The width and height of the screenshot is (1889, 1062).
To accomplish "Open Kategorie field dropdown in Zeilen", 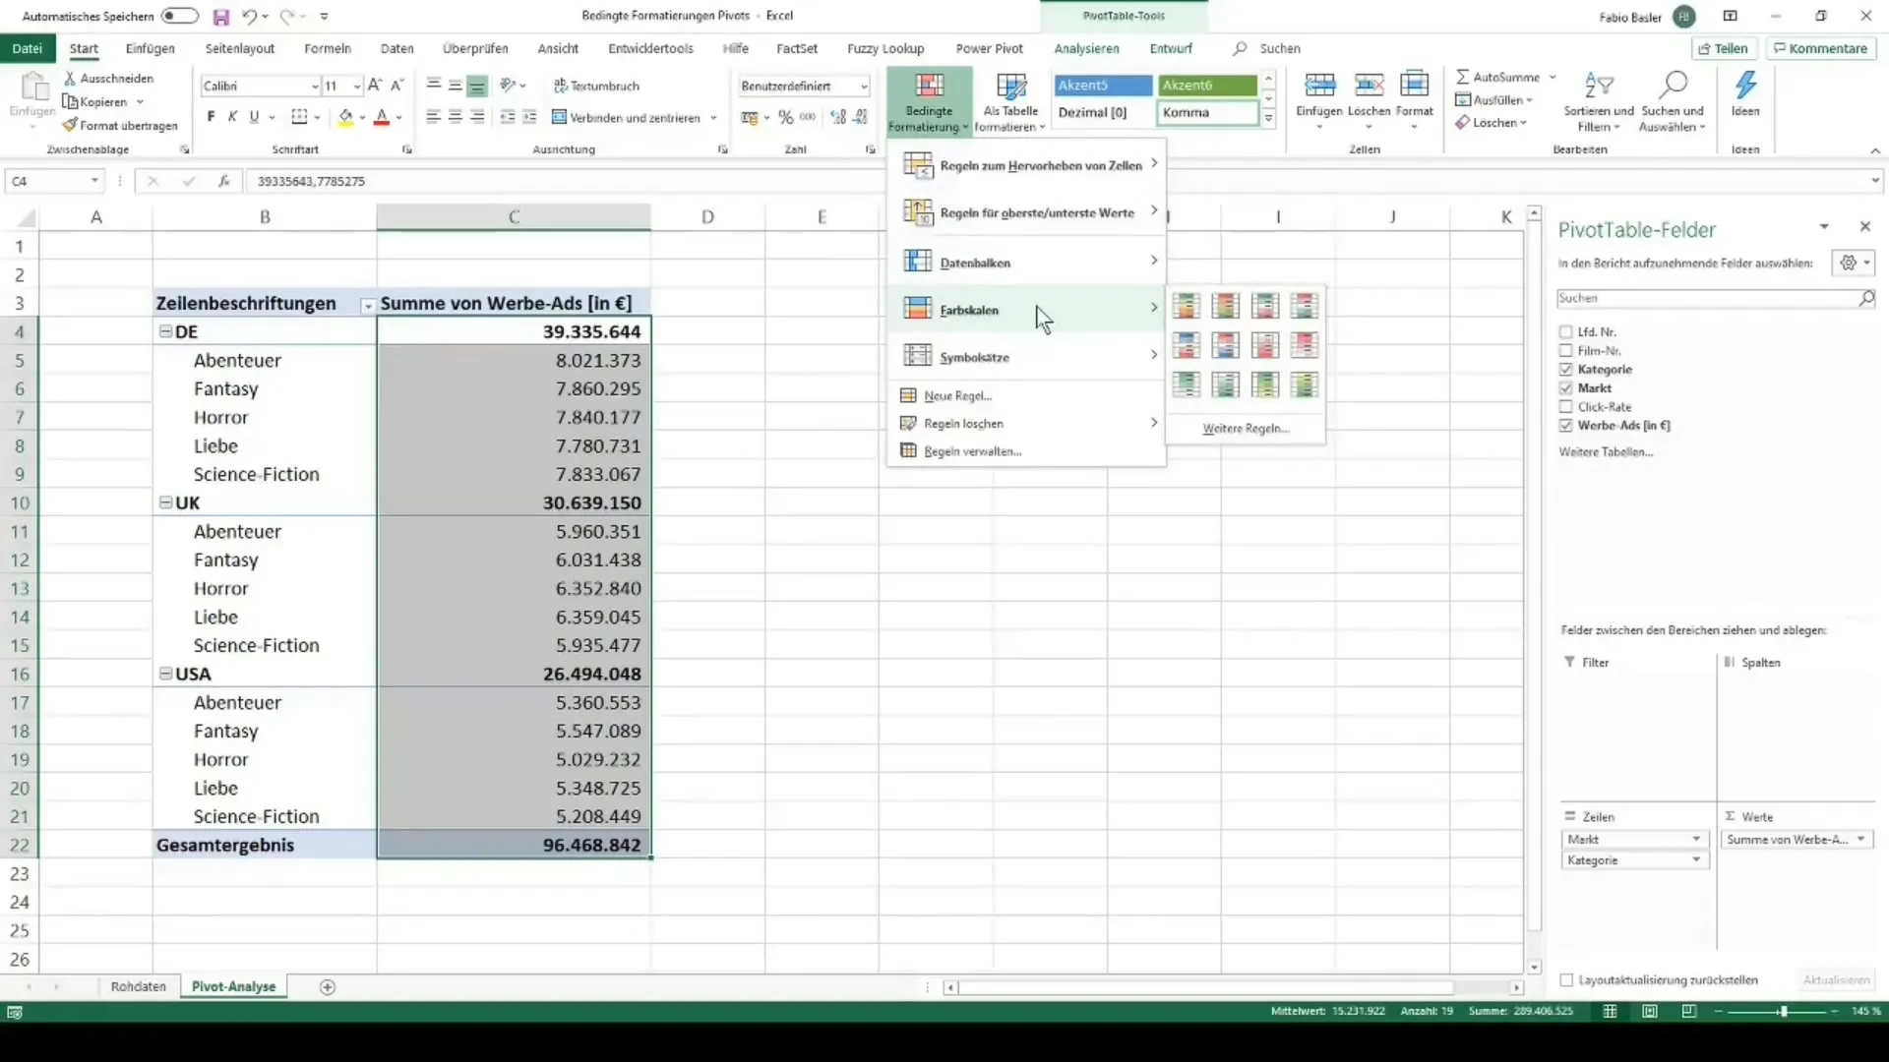I will (x=1696, y=859).
